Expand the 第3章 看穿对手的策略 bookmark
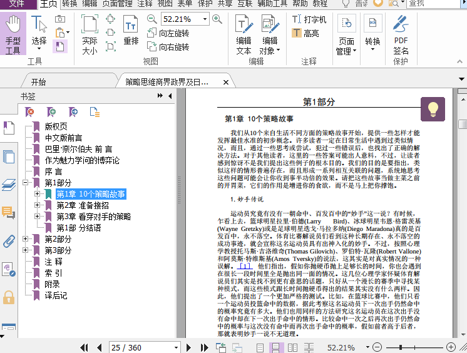Viewport: 467px width, 353px height. (37, 217)
